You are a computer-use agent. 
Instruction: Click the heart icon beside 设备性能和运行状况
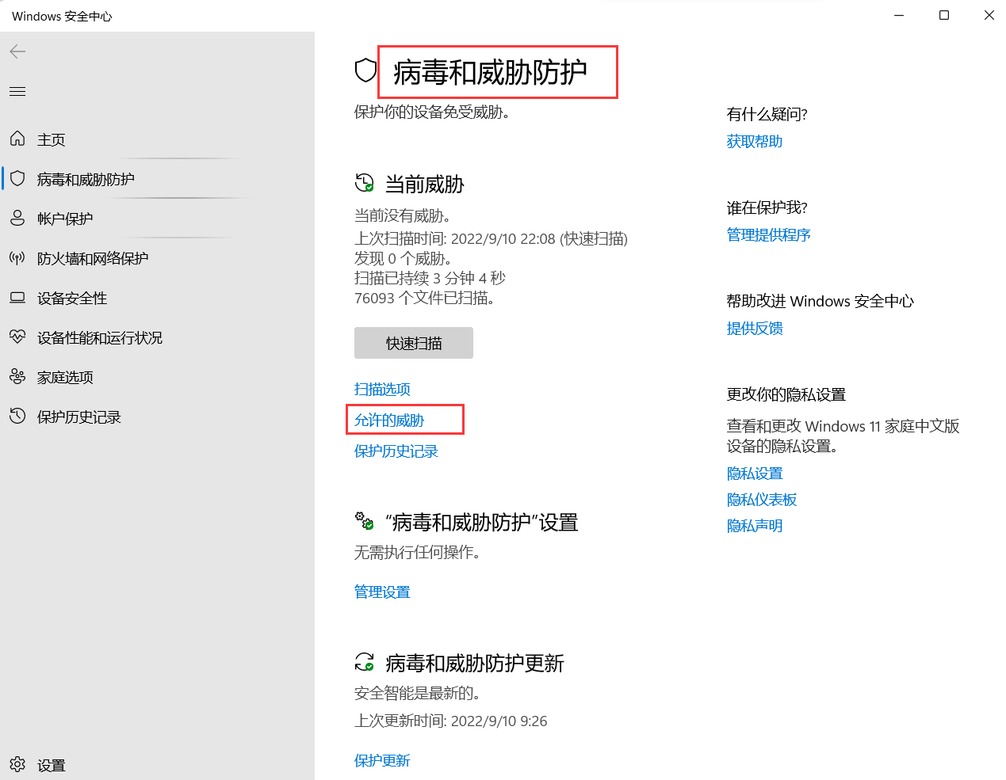17,337
